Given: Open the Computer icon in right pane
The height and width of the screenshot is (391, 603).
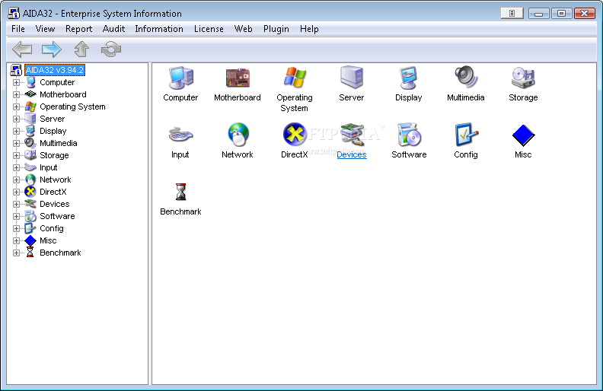Looking at the screenshot, I should coord(180,78).
